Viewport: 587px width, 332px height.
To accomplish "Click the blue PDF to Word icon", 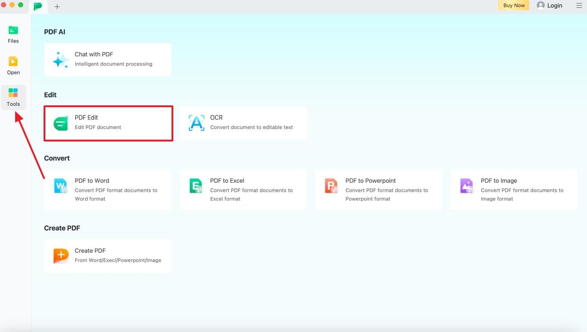I will 61,186.
